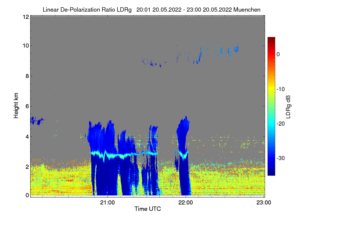The width and height of the screenshot is (348, 232).
Task: Click the colorbar tick label '-10'
Action: coord(281,89)
